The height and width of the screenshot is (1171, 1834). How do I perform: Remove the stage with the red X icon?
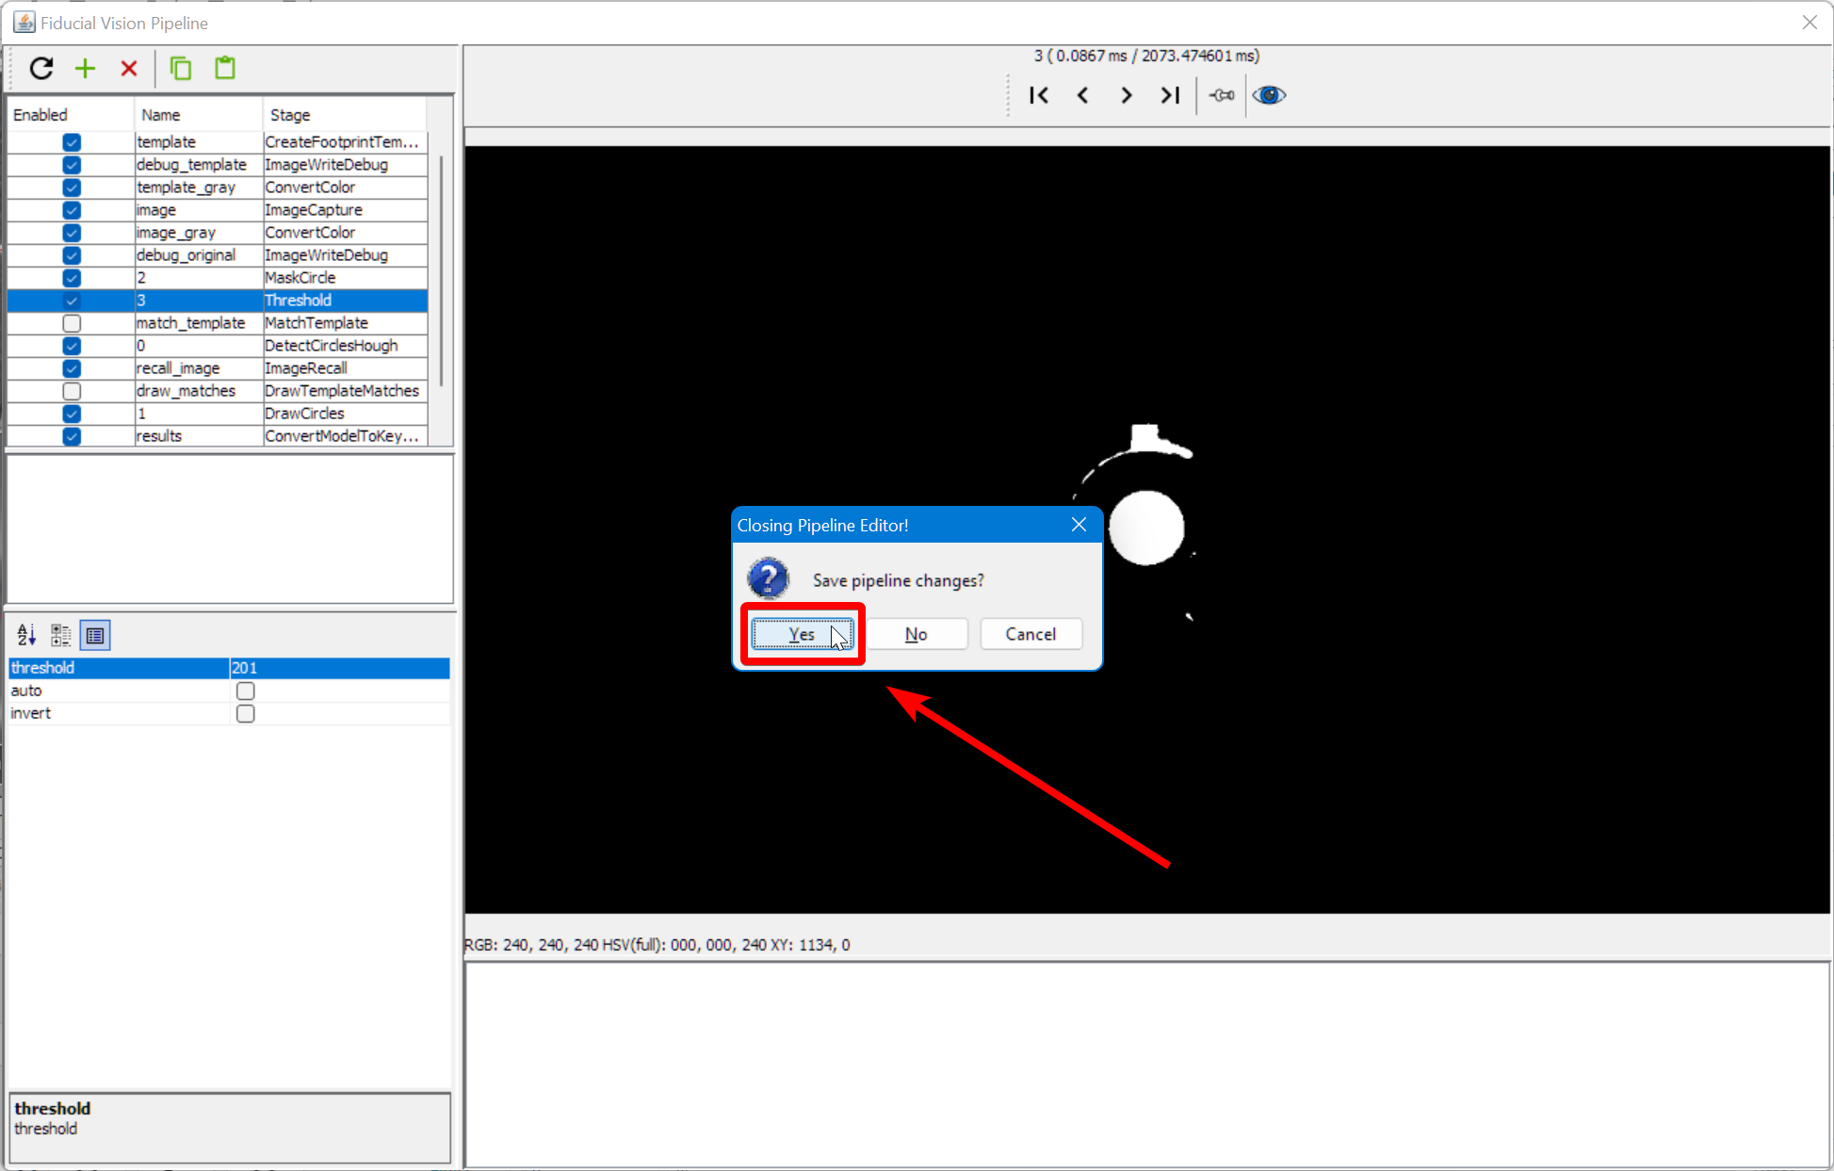[129, 68]
